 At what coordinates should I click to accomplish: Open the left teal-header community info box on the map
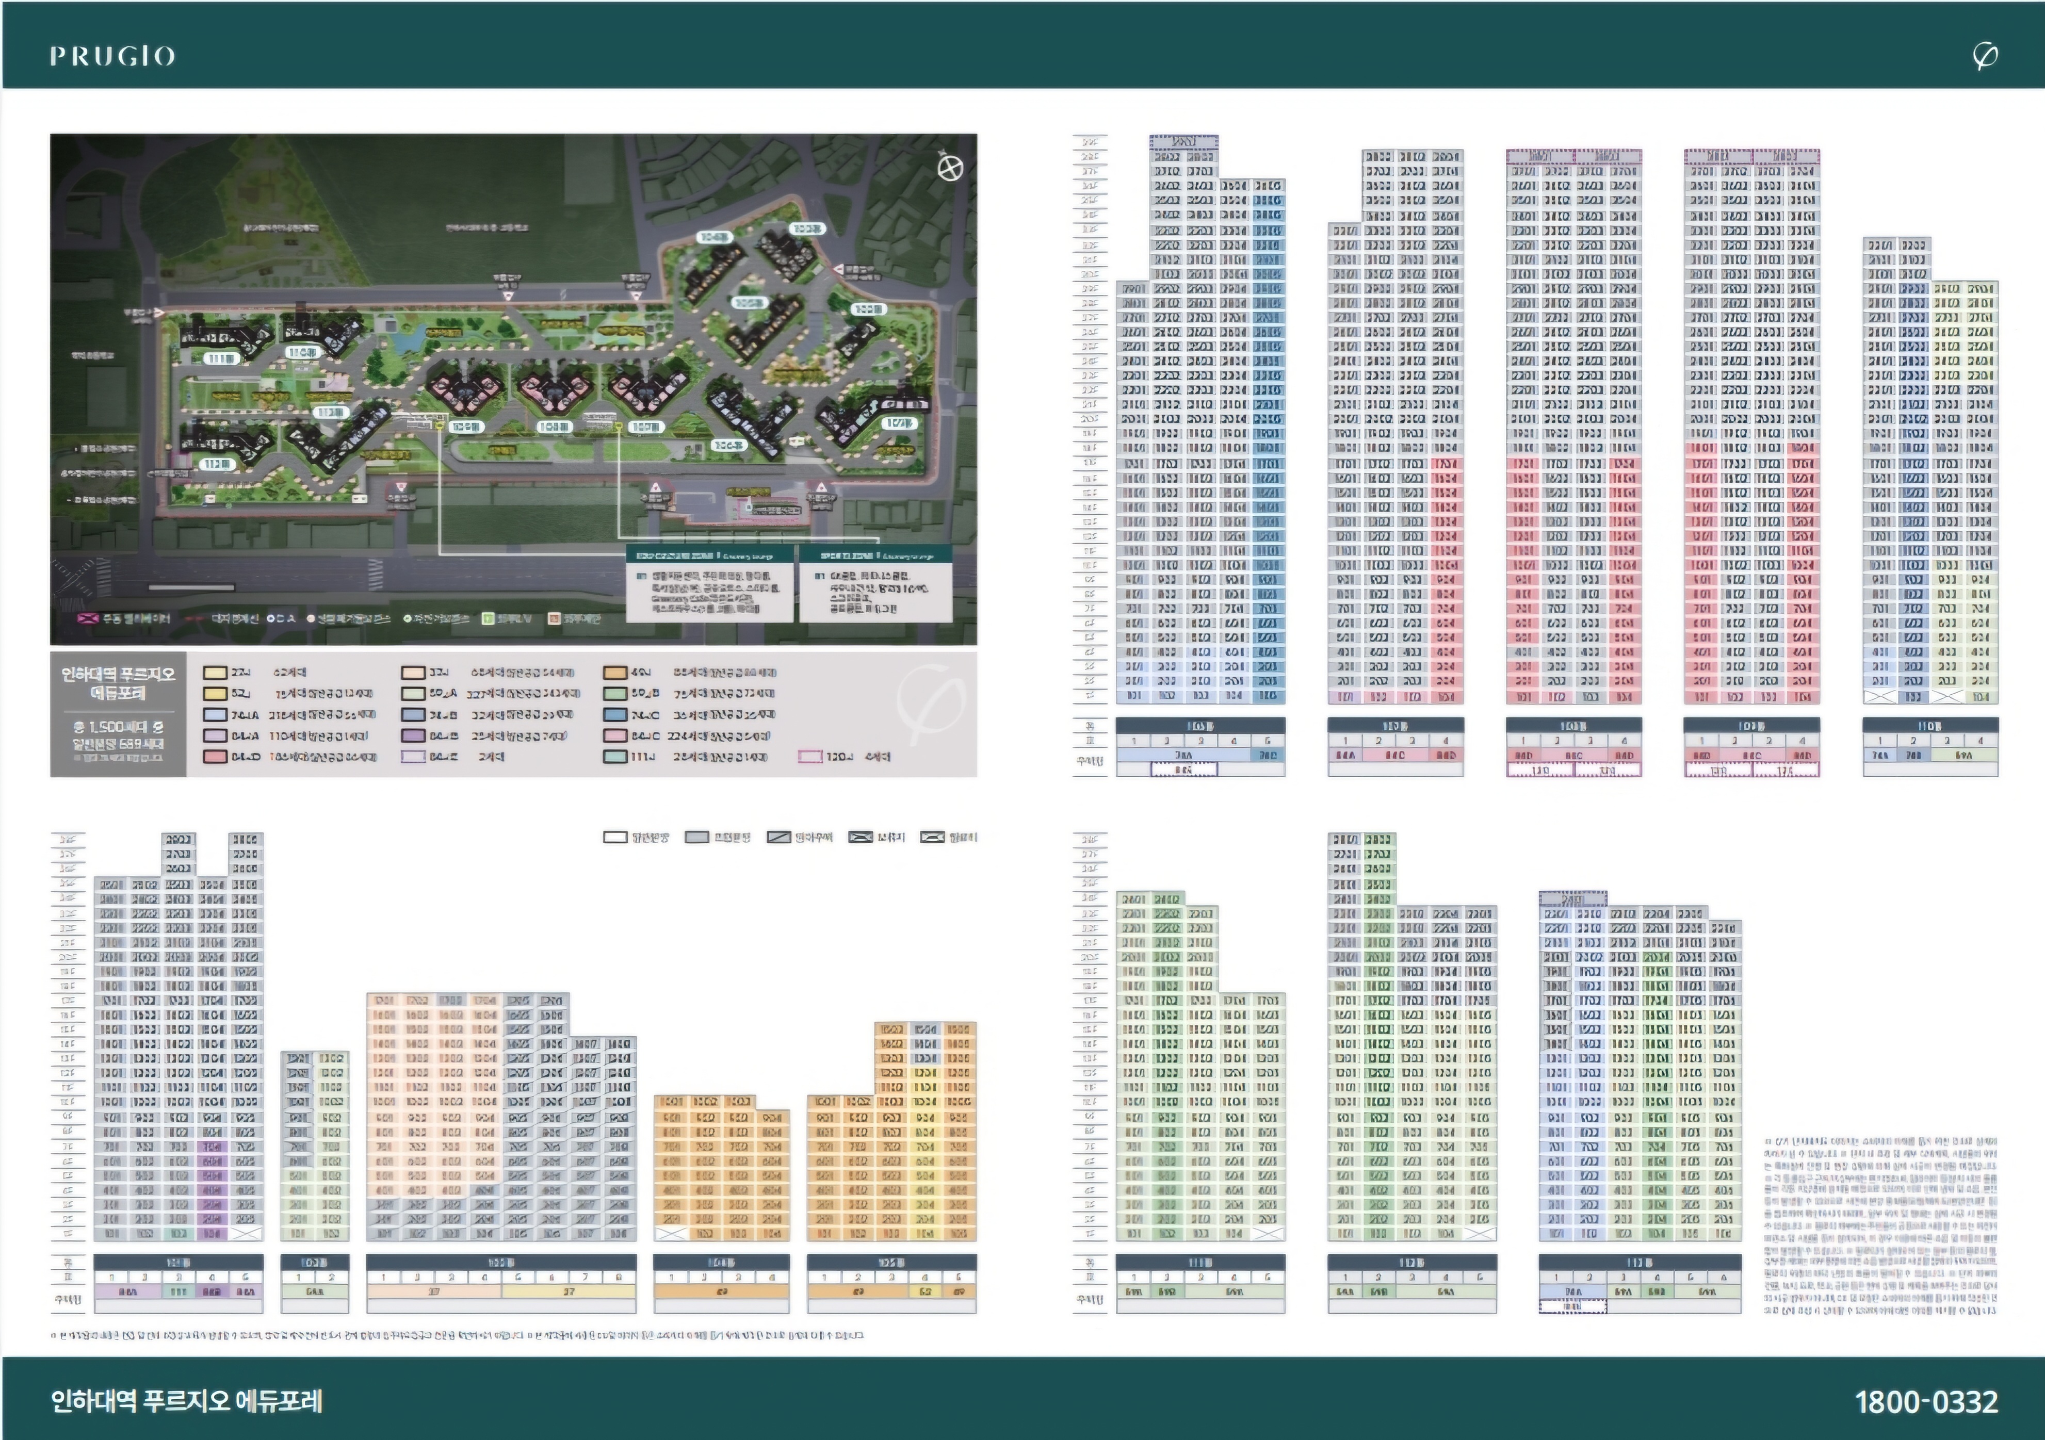710,583
